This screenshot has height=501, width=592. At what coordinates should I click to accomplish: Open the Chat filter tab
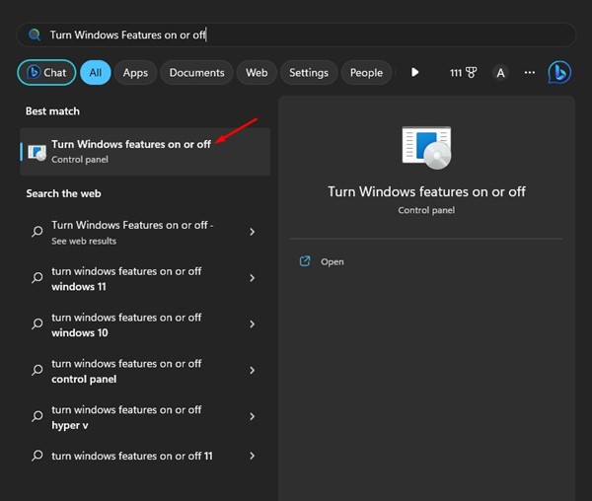pos(46,72)
